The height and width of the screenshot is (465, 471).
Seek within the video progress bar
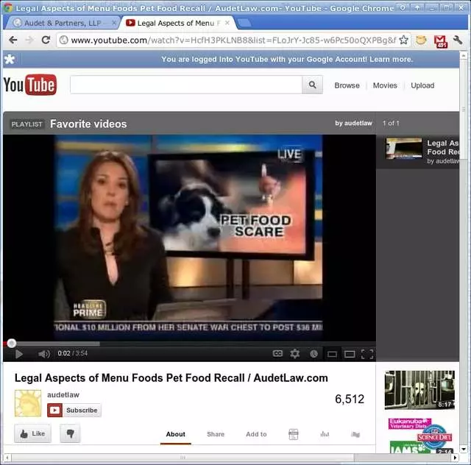coord(189,344)
